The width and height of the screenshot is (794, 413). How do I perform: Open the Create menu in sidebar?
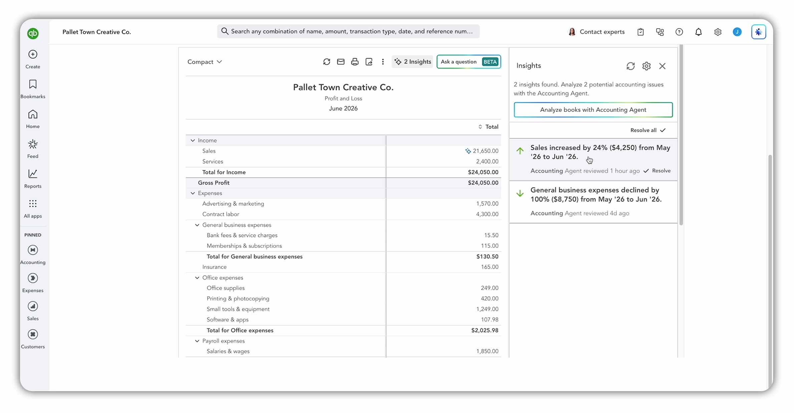[x=33, y=59]
